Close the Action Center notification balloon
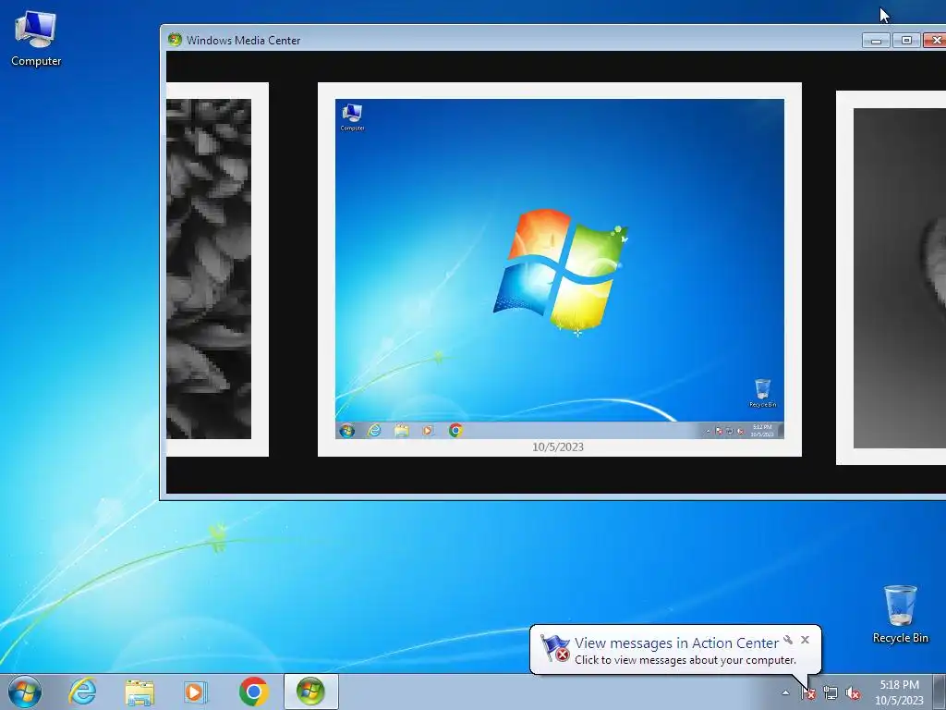The image size is (946, 710). point(805,640)
